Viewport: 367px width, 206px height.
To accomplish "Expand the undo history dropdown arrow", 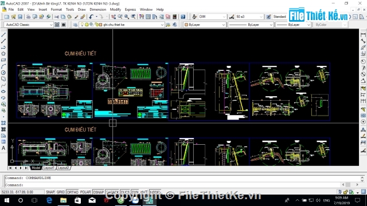I will coord(96,17).
